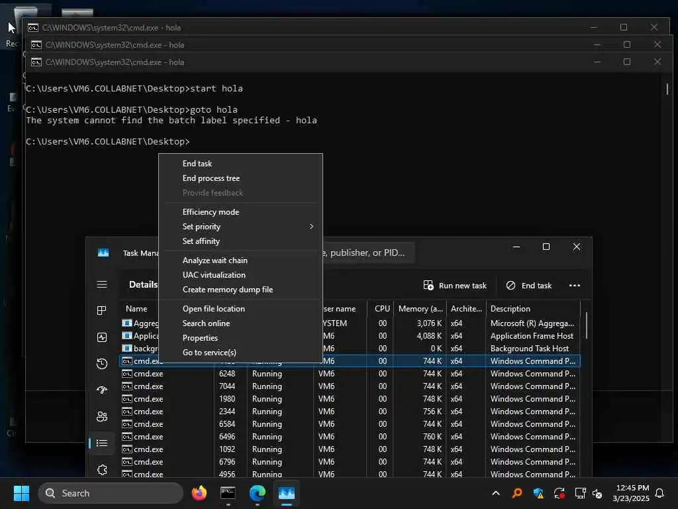
Task: Open Services page icon in sidebar
Action: point(102,470)
